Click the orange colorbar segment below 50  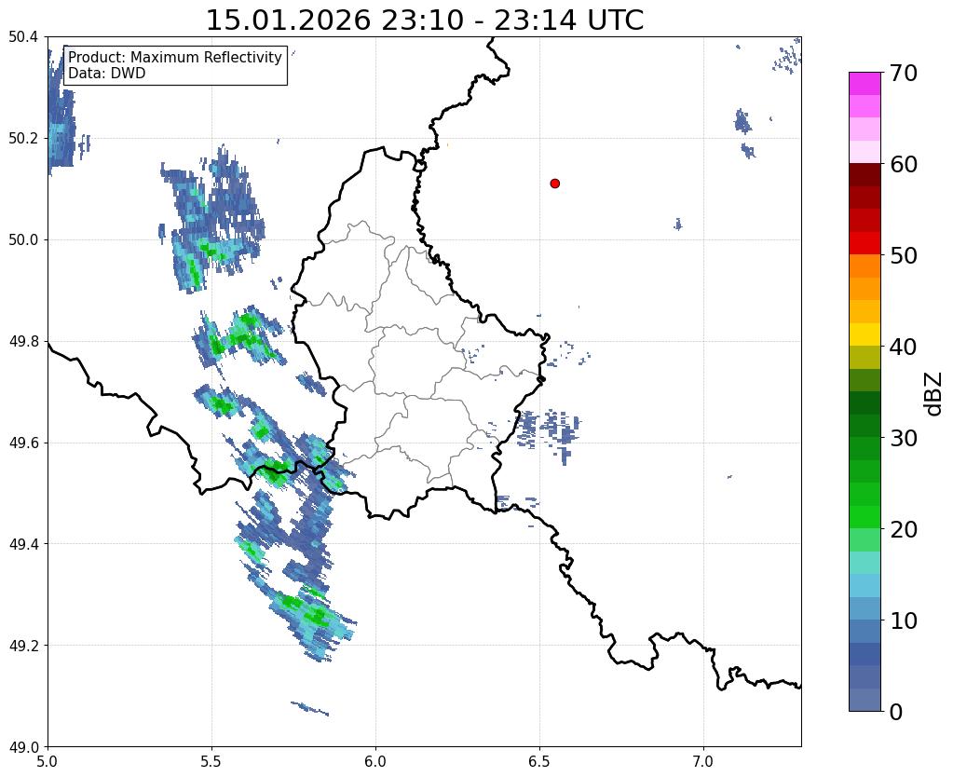click(x=865, y=266)
